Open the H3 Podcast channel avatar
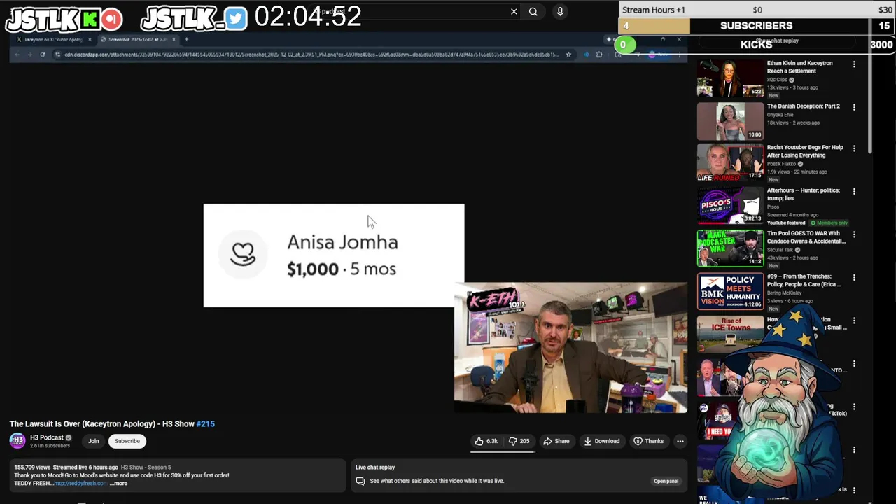This screenshot has height=504, width=896. (x=17, y=441)
